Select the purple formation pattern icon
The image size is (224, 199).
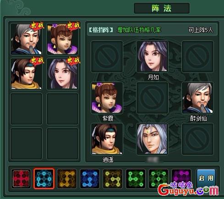click(181, 179)
